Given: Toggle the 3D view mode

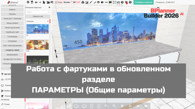Looking at the screenshot, I should pos(118,2).
